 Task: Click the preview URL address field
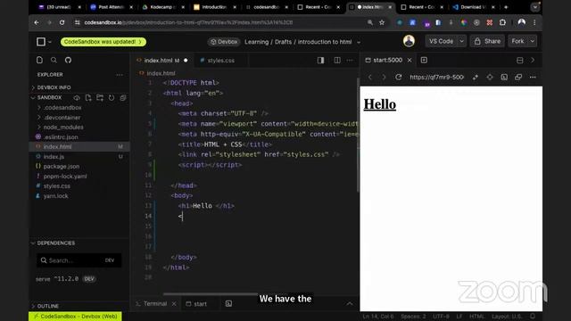(x=436, y=78)
